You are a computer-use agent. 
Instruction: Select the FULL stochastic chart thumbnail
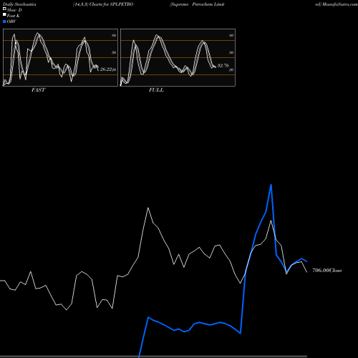(178, 57)
